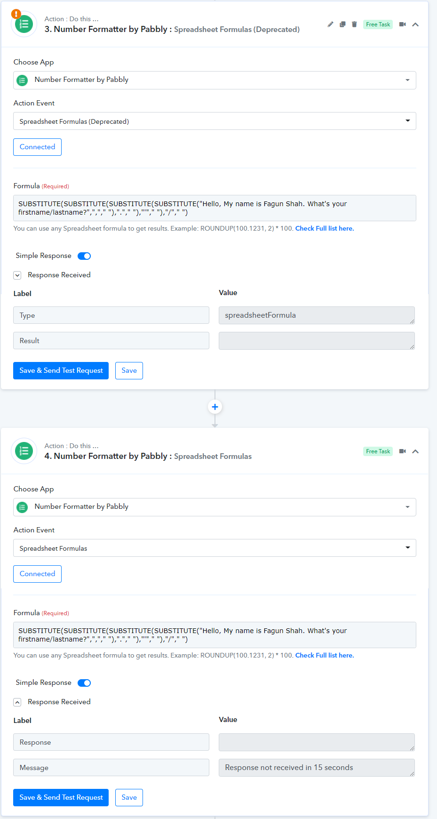Click the video camera icon in step 3 header
This screenshot has height=819, width=437.
pyautogui.click(x=403, y=24)
